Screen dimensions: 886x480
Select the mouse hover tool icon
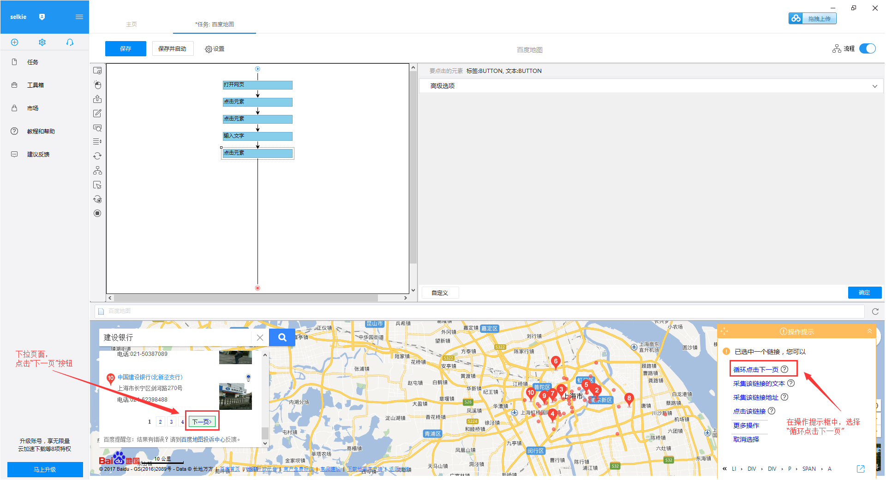tap(97, 185)
